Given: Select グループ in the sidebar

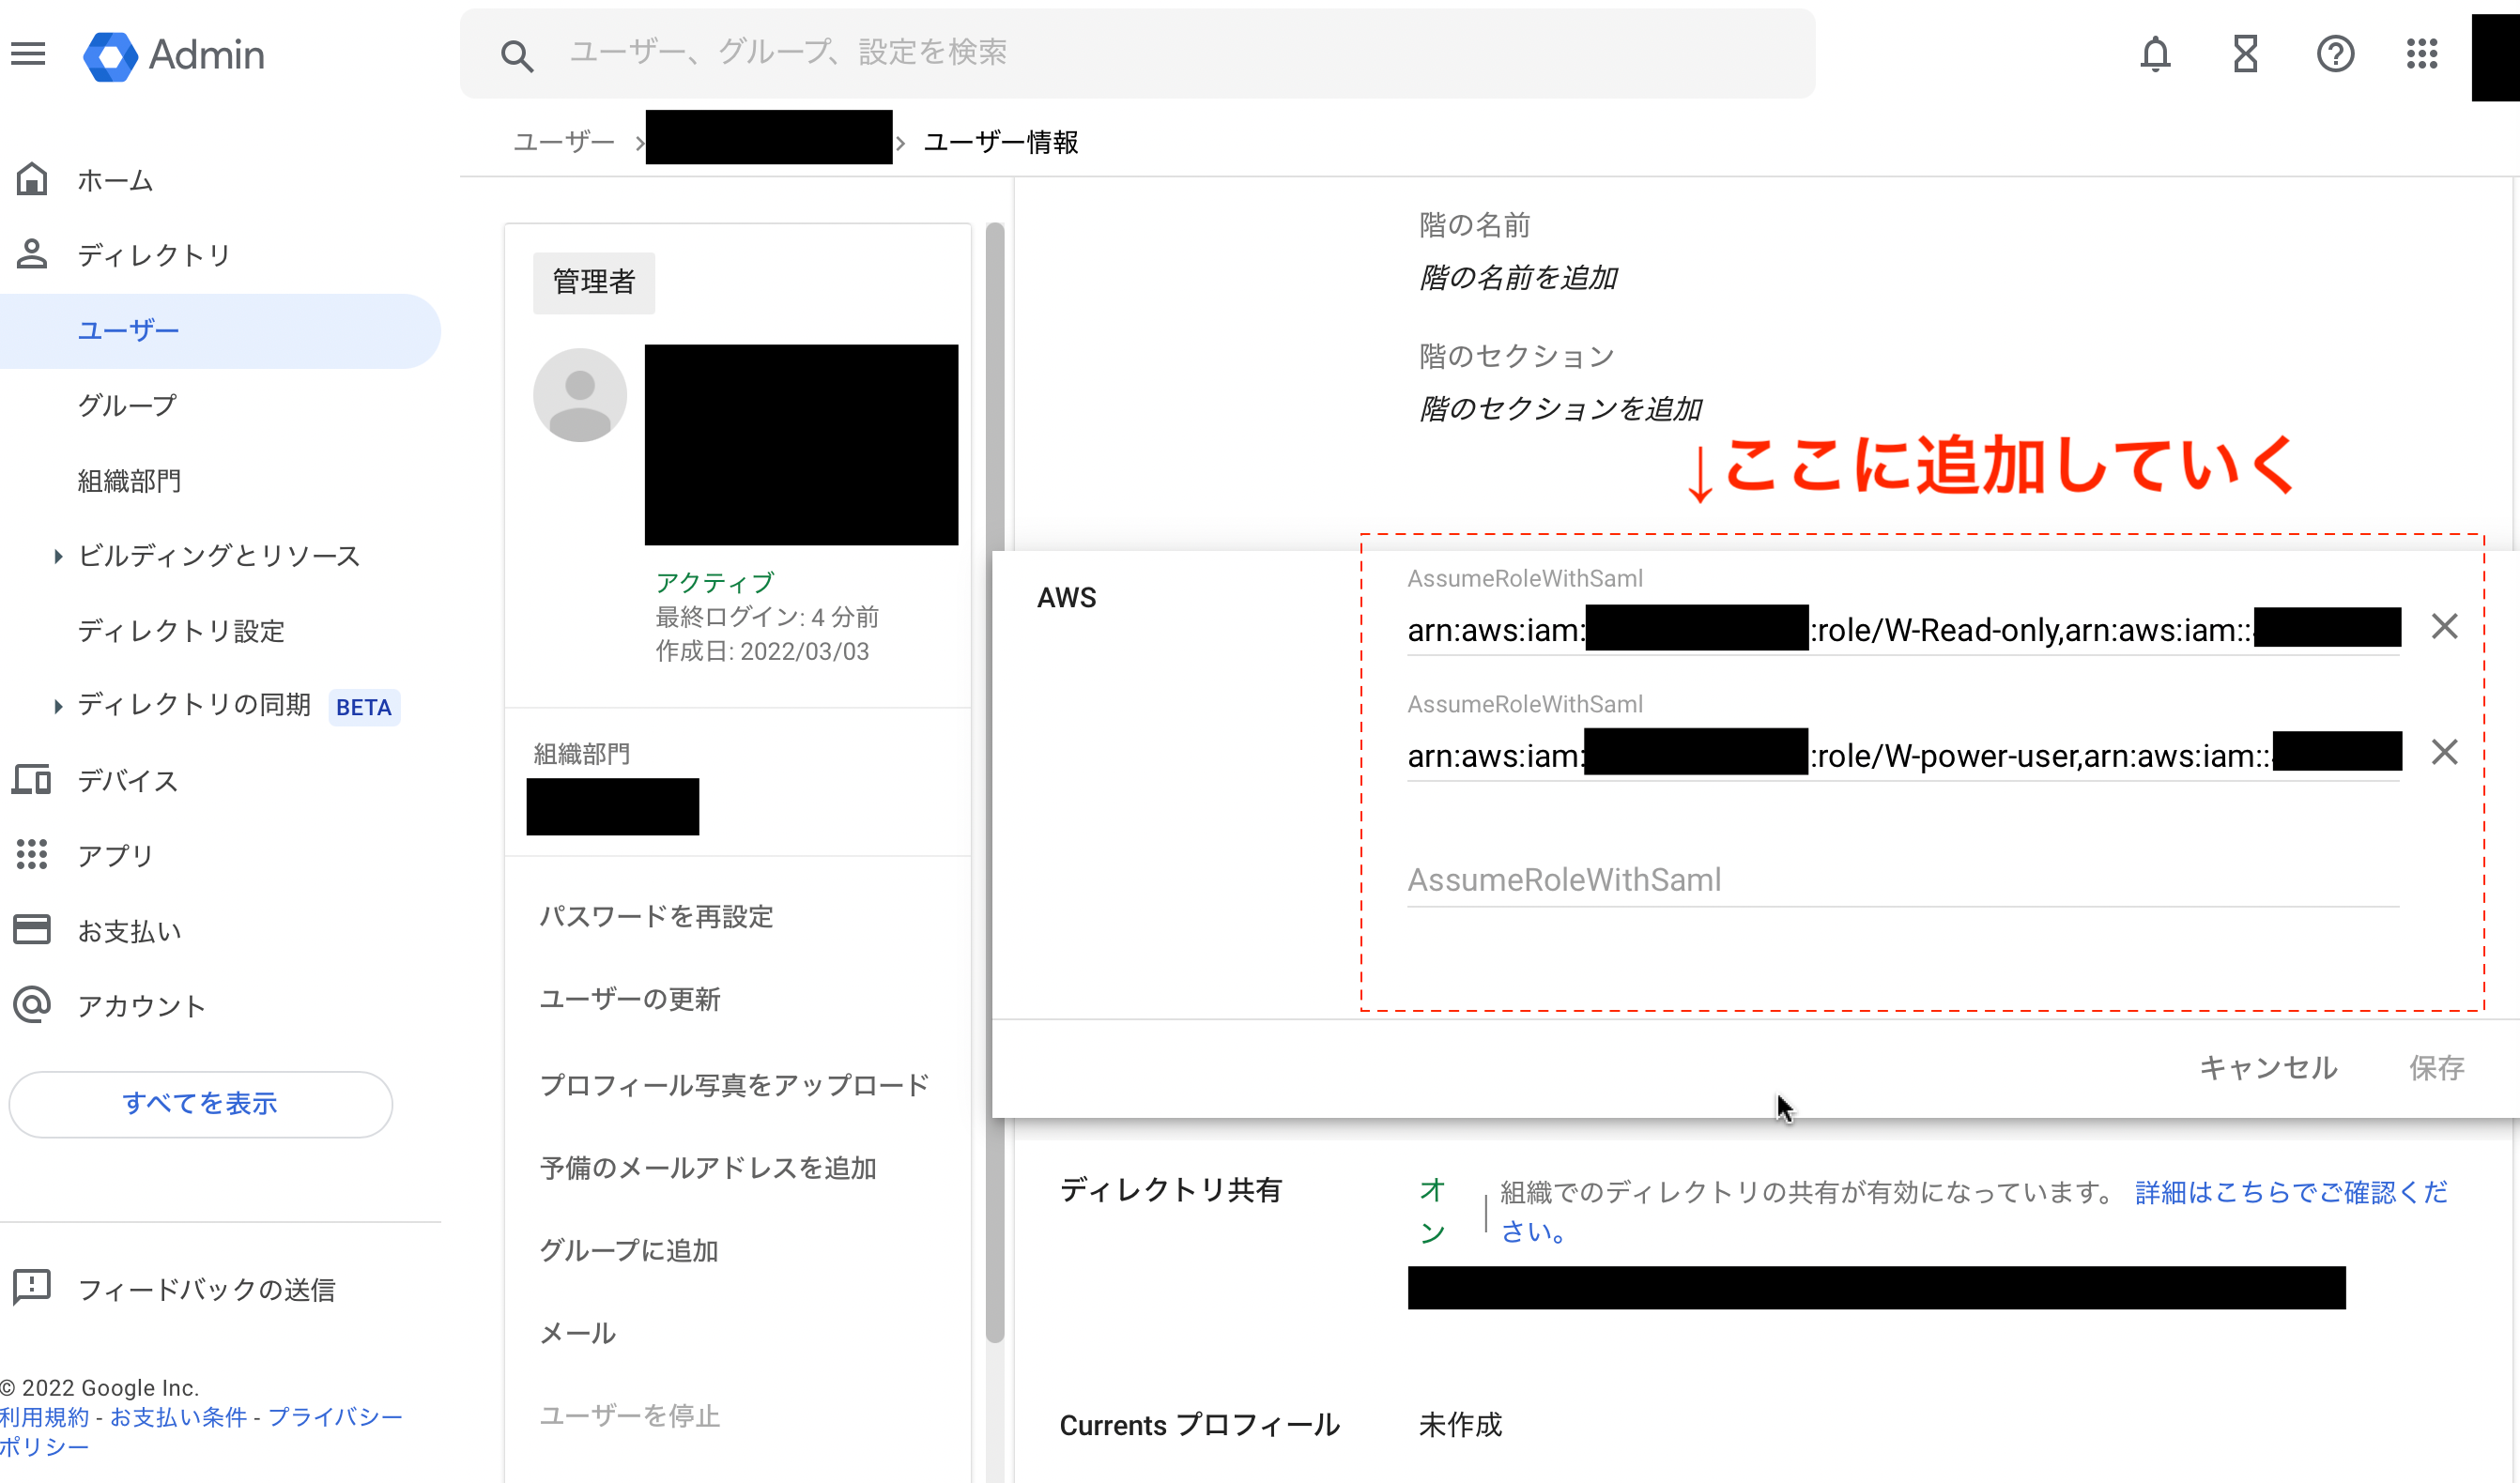Looking at the screenshot, I should pos(128,405).
